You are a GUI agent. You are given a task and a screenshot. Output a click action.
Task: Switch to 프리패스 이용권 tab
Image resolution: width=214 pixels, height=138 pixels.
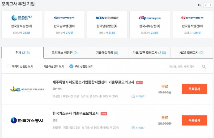[x=65, y=53]
